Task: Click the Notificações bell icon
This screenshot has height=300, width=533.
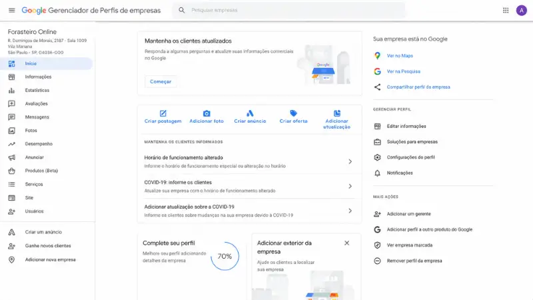Action: pyautogui.click(x=377, y=173)
